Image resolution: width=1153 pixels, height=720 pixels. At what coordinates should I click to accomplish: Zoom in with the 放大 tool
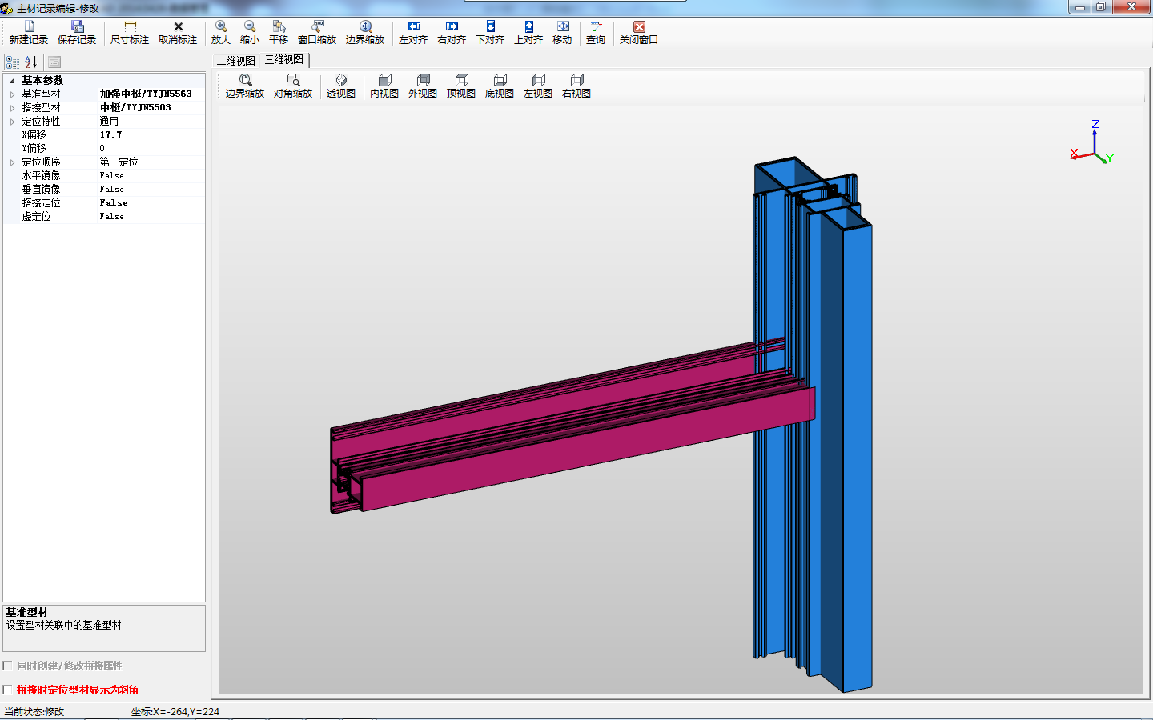(x=221, y=33)
